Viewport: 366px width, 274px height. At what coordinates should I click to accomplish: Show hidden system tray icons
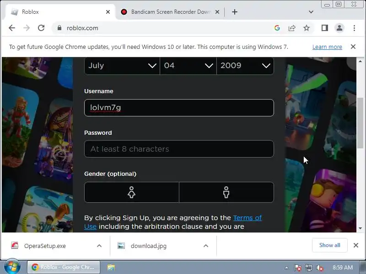286,268
